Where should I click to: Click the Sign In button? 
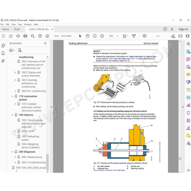[x=183, y=29]
